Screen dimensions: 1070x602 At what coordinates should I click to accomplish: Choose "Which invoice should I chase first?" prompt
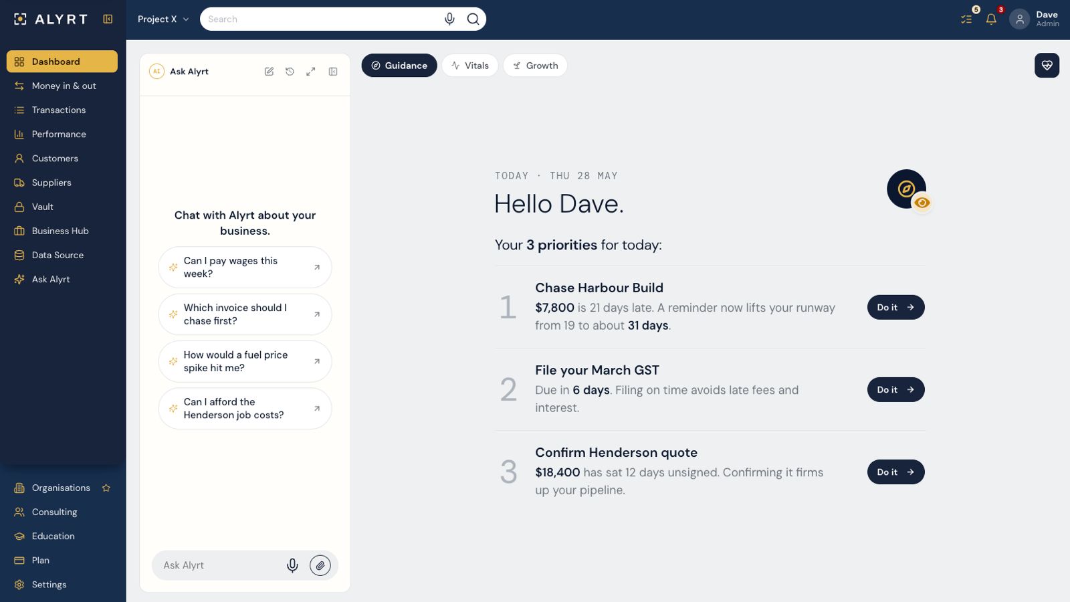(245, 314)
